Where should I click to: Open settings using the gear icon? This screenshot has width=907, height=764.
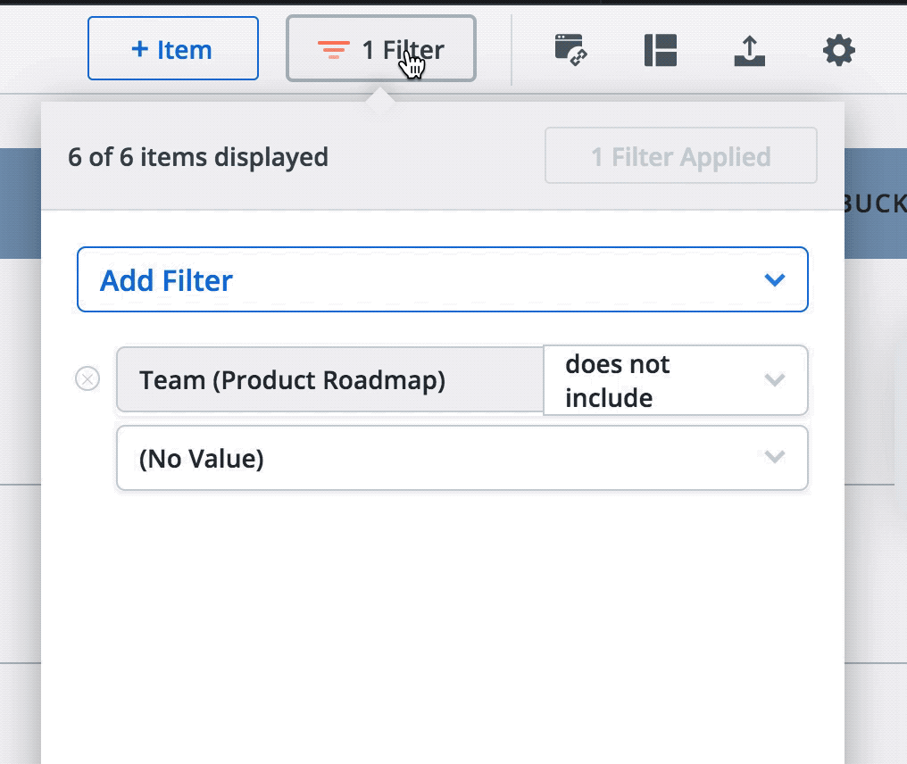coord(837,51)
